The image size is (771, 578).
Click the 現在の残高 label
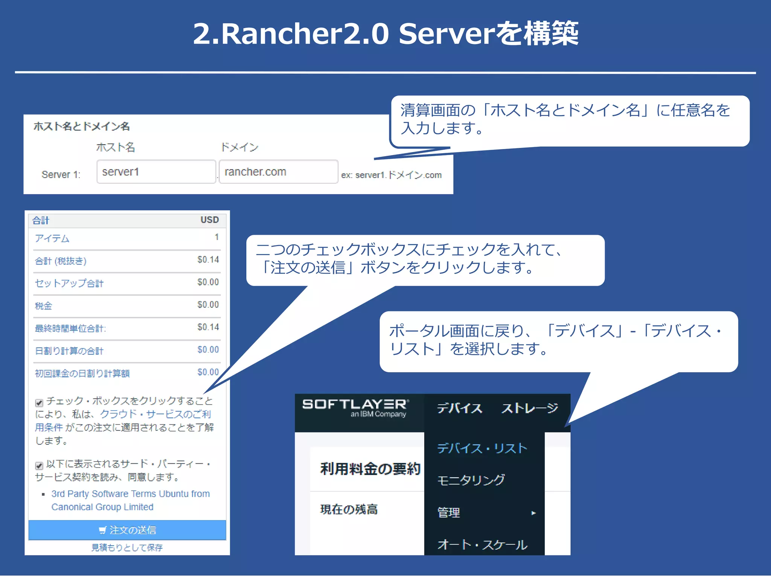(x=349, y=510)
